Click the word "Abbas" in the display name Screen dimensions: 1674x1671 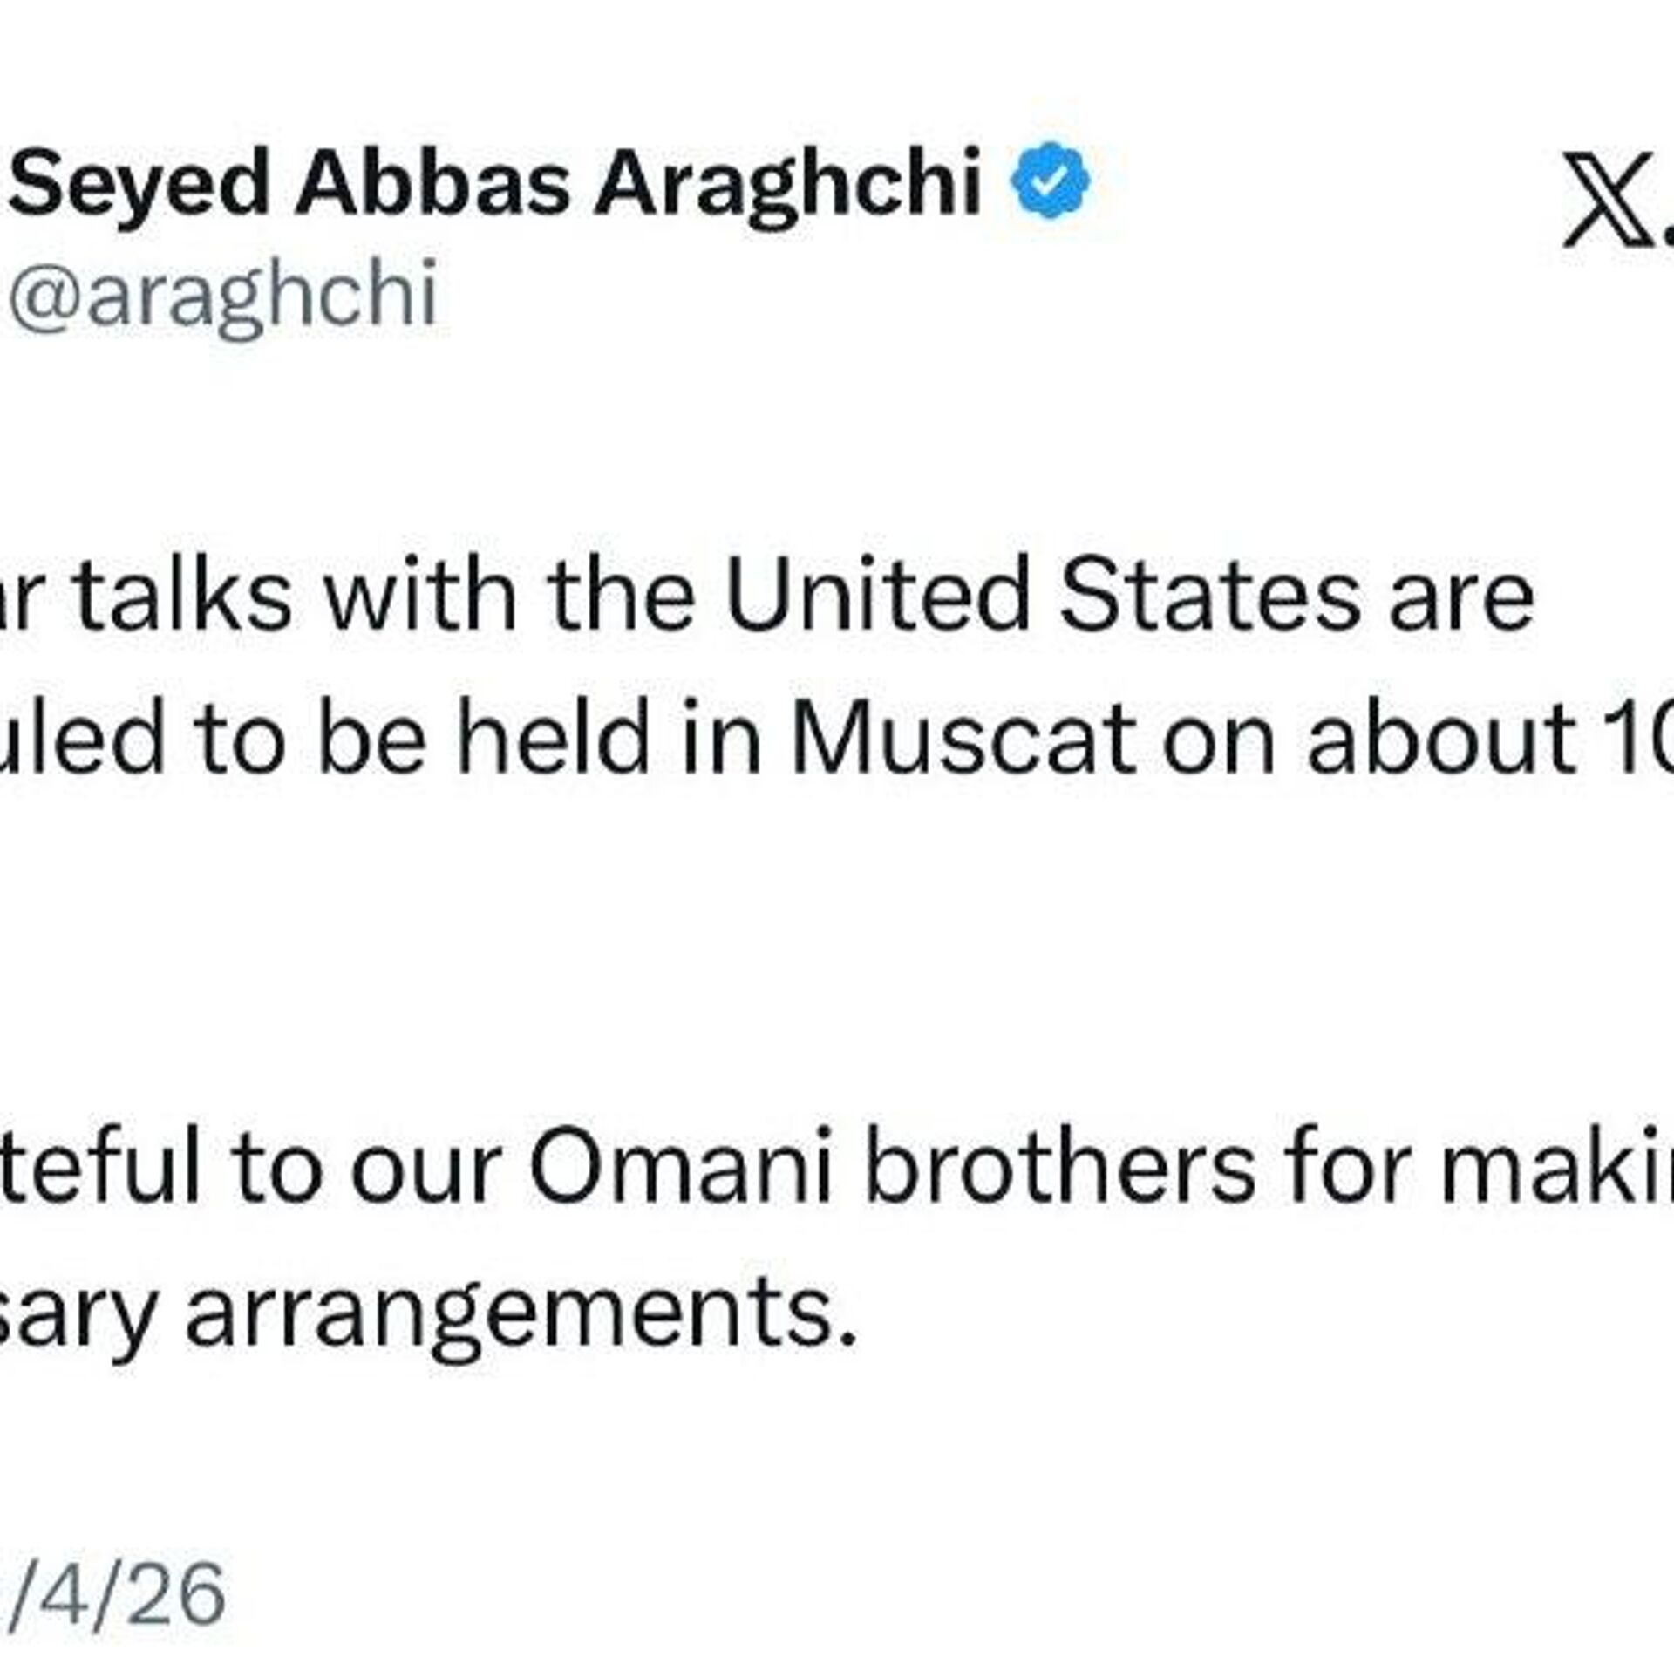point(432,185)
